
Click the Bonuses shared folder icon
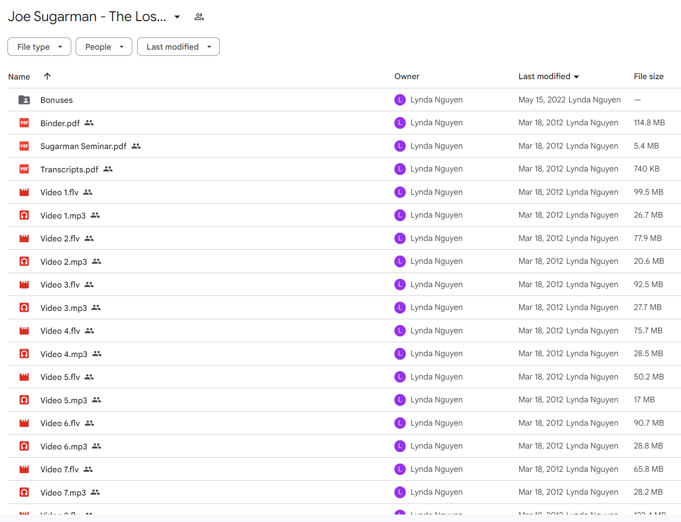coord(24,100)
